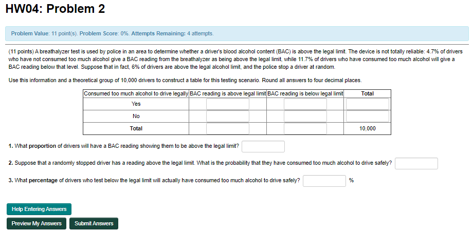The image size is (473, 232).
Task: Click the No row label
Action: click(x=136, y=117)
